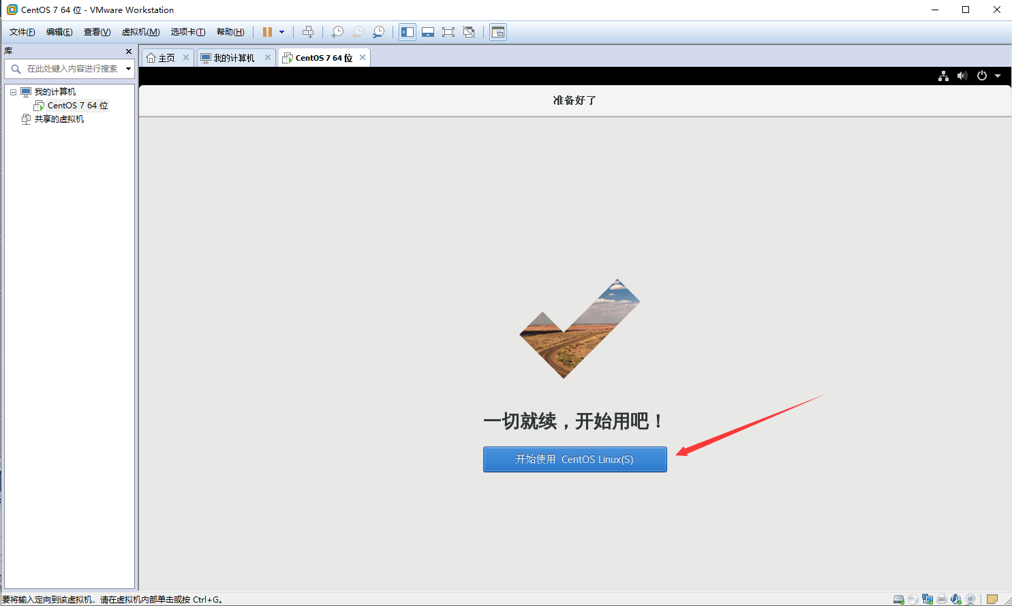Click the VMware Workstation title bar icon

[12, 10]
